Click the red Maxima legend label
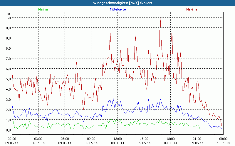Viewport: 235px width, 146px height. (x=192, y=9)
